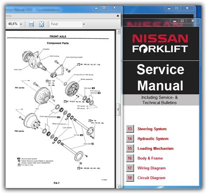Screen dimensions: 207x194
Task: Click the PDF vertical scrollbar thumb
Action: click(118, 109)
